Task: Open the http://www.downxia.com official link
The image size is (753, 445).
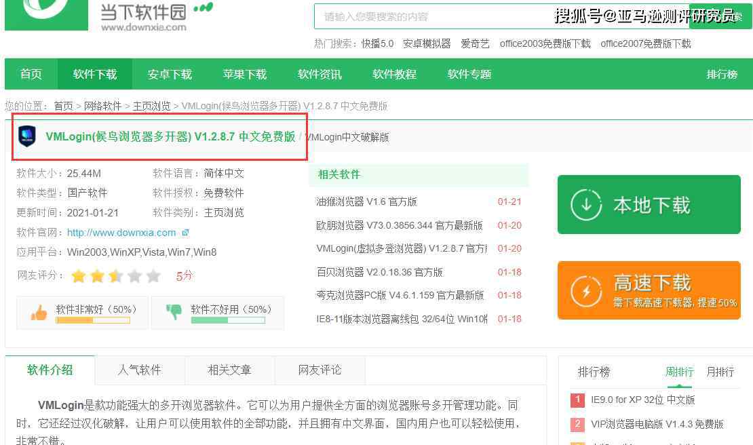Action: click(121, 233)
